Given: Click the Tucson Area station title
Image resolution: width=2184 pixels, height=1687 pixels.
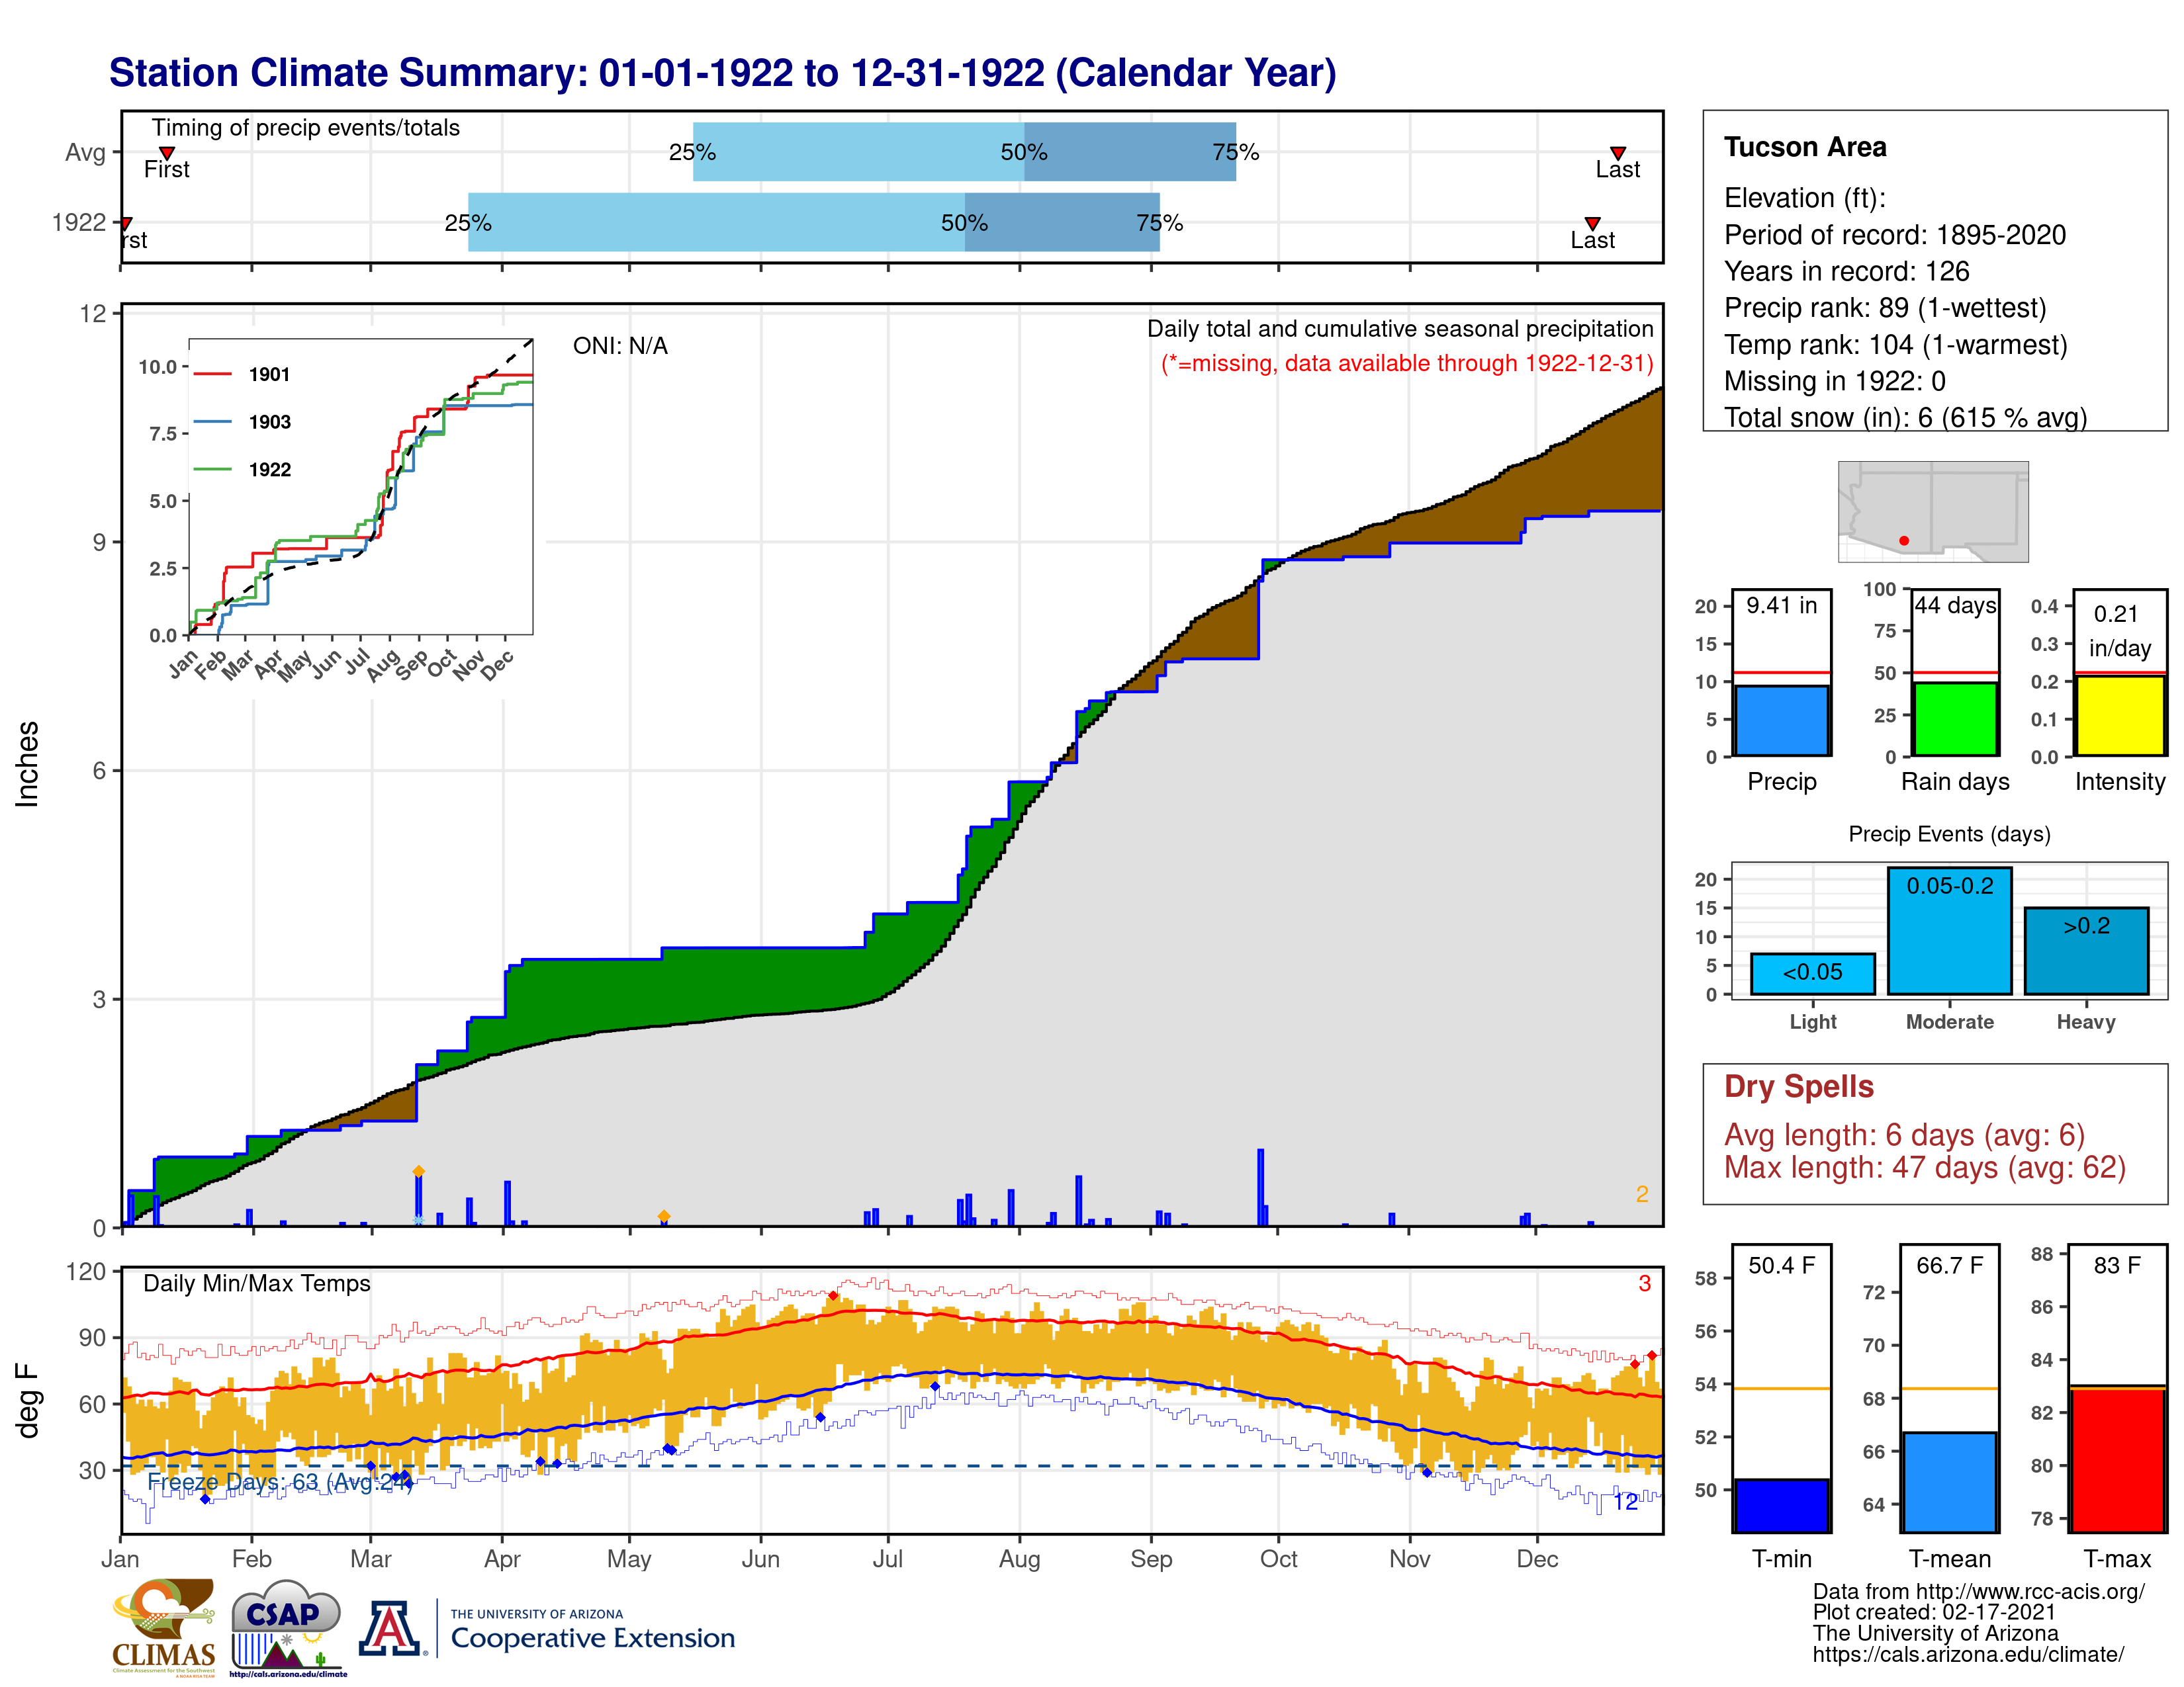Looking at the screenshot, I should (1805, 147).
